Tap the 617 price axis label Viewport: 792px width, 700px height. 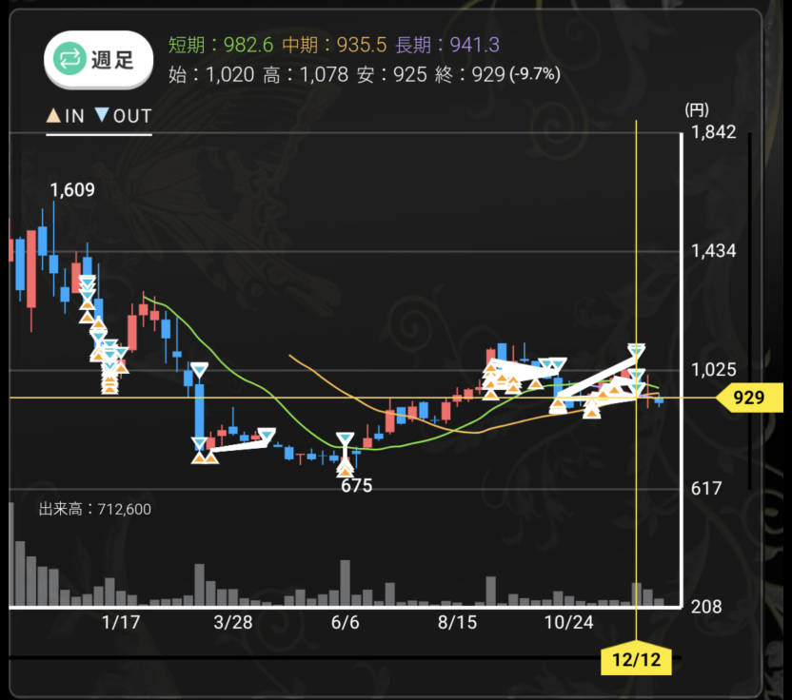705,489
